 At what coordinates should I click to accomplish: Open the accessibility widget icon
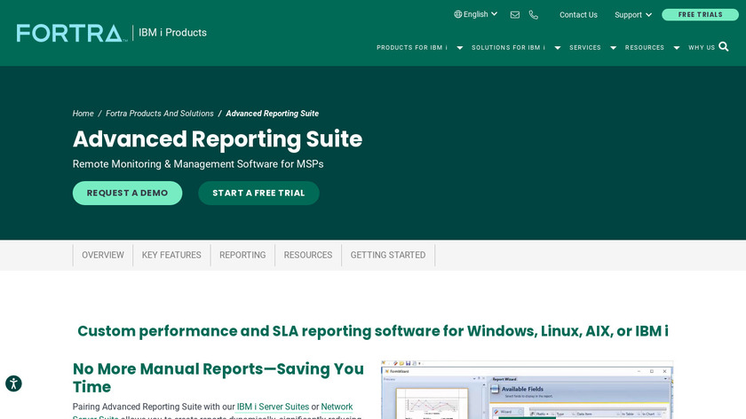coord(13,383)
